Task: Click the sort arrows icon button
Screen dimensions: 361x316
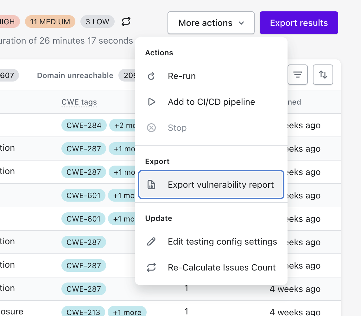Action: point(323,75)
